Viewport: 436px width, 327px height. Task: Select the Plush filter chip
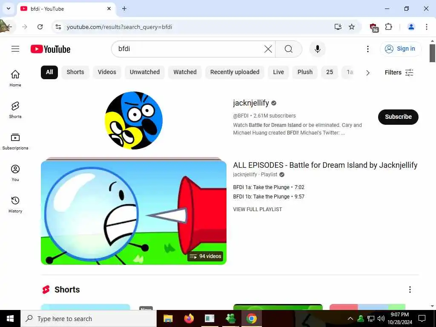pyautogui.click(x=305, y=72)
